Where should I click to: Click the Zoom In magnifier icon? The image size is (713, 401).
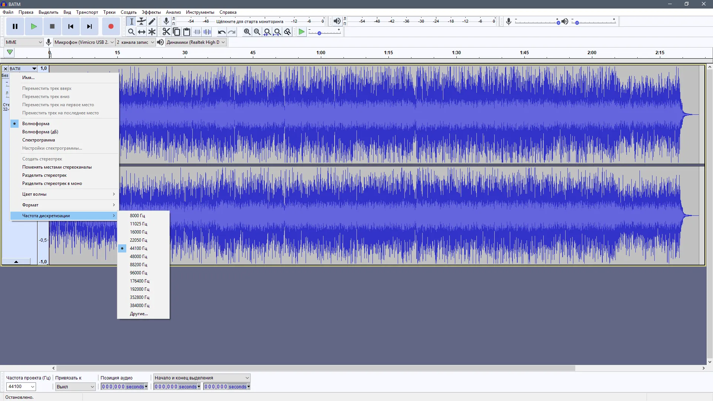[247, 32]
